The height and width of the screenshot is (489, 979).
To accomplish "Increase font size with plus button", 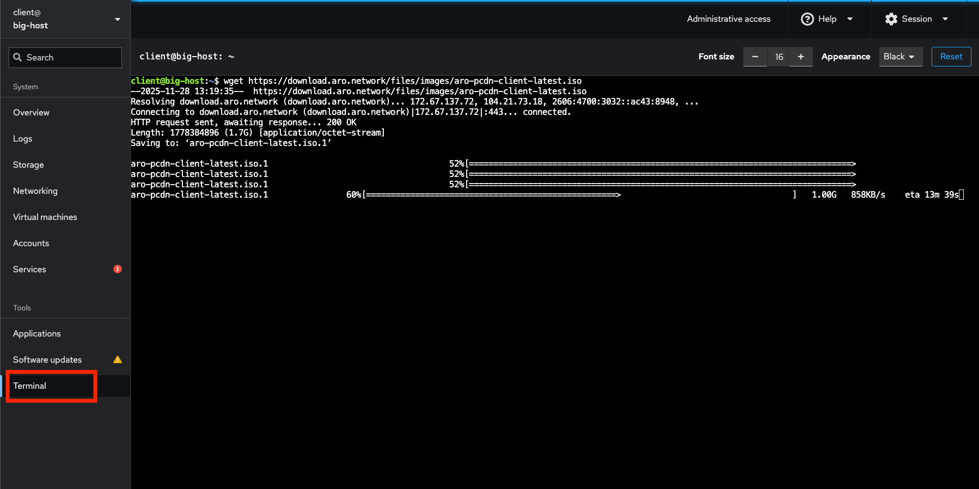I will [x=800, y=57].
